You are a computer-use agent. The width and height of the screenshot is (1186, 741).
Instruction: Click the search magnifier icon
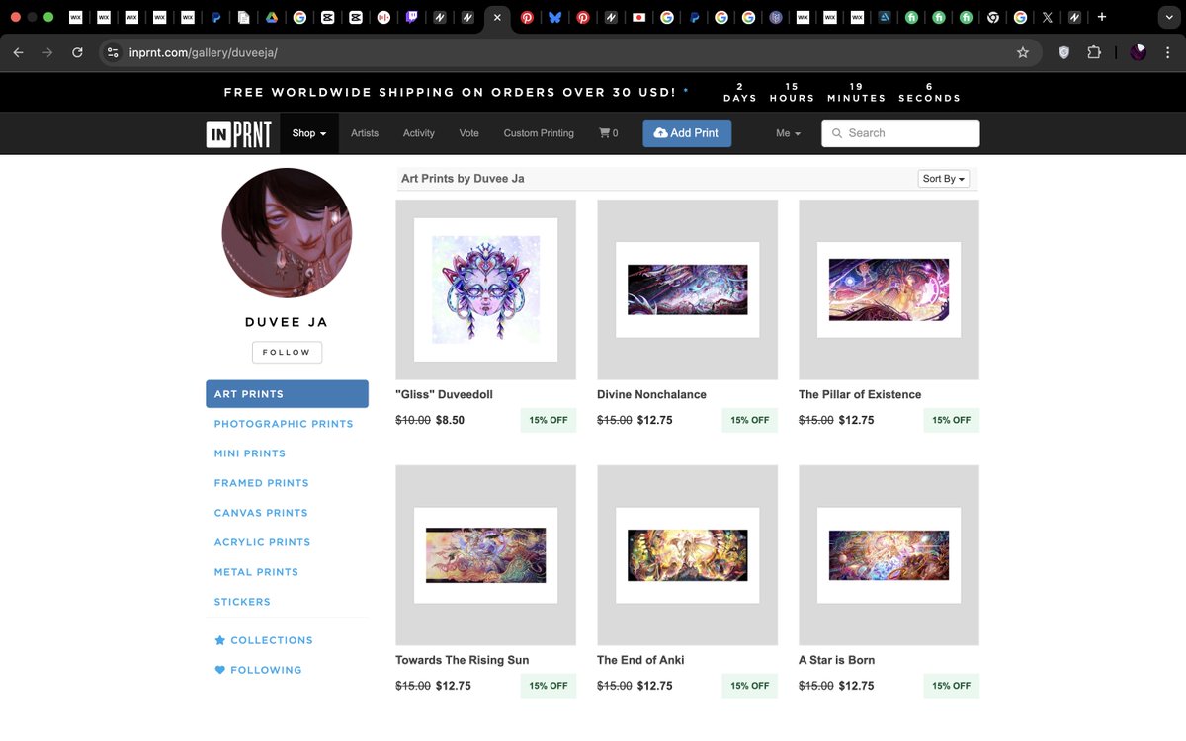[x=837, y=133]
